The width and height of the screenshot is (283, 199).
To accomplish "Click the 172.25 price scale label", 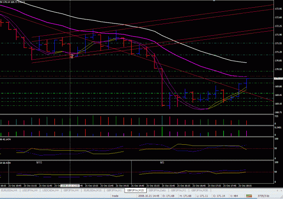I will coord(278,26).
